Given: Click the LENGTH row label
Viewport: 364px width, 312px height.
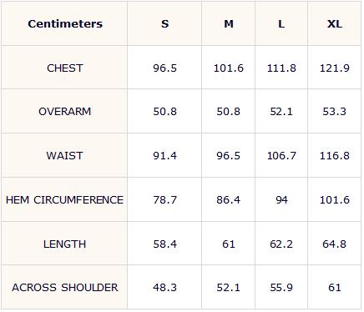Looking at the screenshot, I should coord(65,244).
